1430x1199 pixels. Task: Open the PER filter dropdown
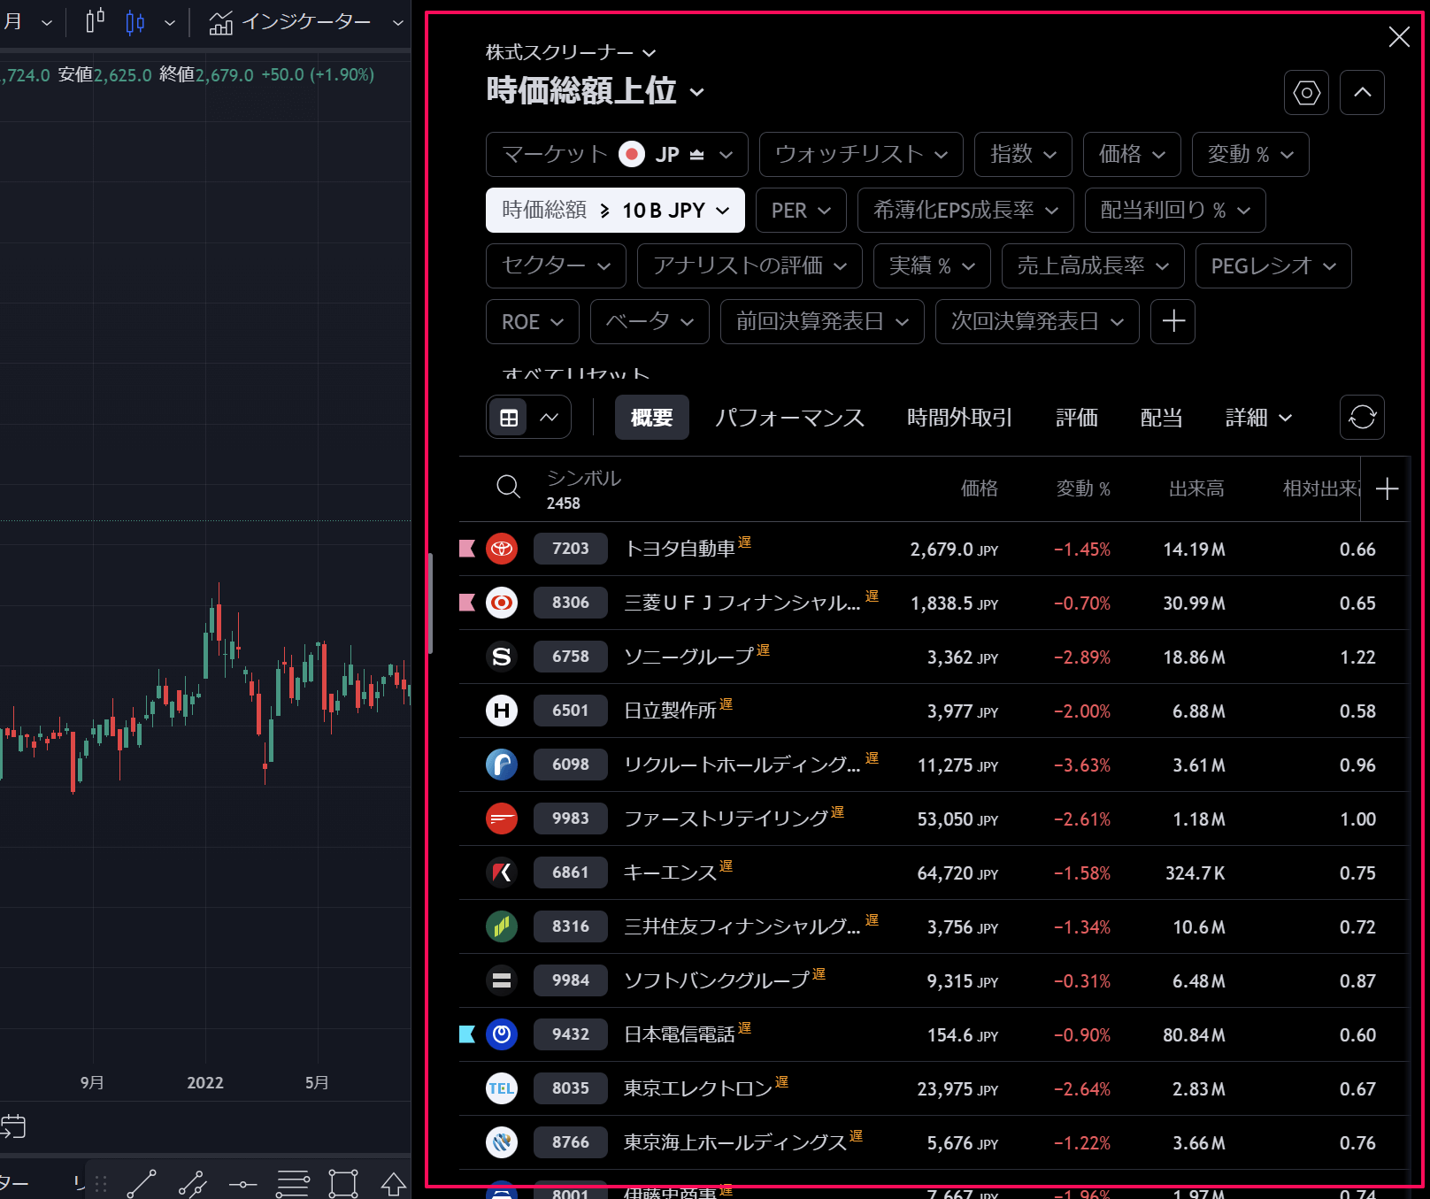click(801, 211)
